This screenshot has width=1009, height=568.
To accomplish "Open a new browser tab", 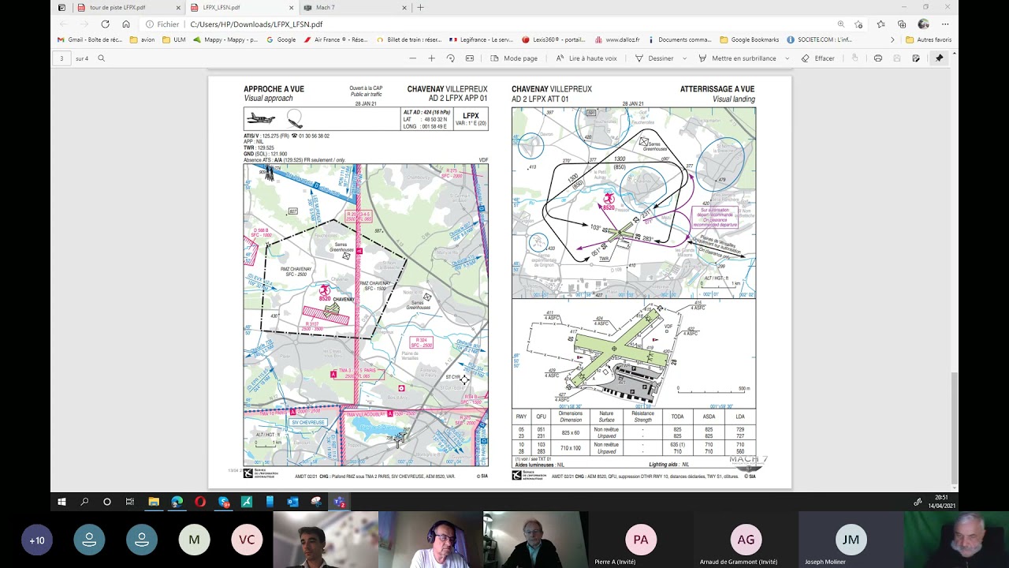I will pos(420,8).
